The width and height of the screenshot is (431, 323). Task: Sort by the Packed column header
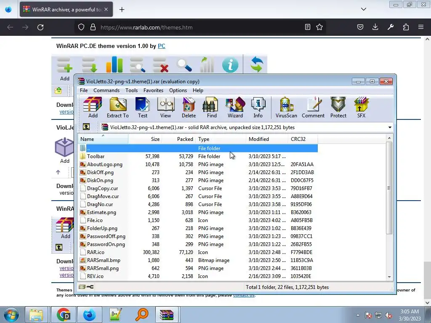[x=178, y=139]
